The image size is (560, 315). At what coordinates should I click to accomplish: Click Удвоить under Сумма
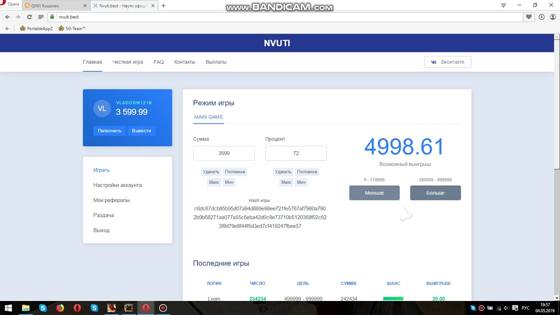[211, 171]
